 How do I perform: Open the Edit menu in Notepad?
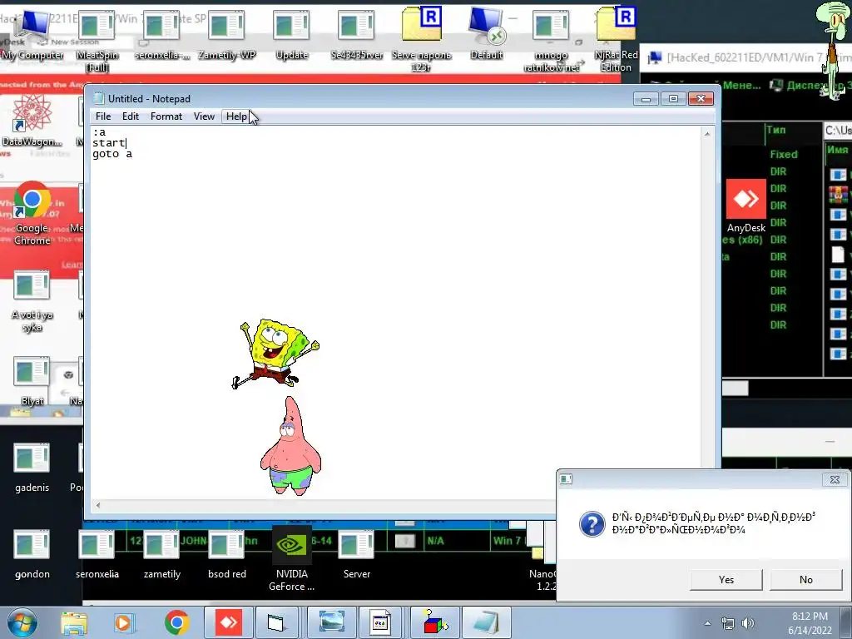point(131,116)
